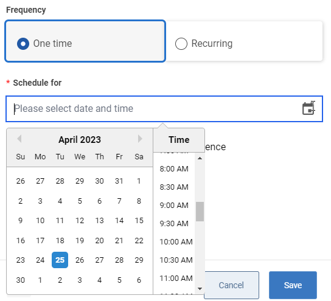Select April 17 in calendar
331x301 pixels.
[40, 240]
